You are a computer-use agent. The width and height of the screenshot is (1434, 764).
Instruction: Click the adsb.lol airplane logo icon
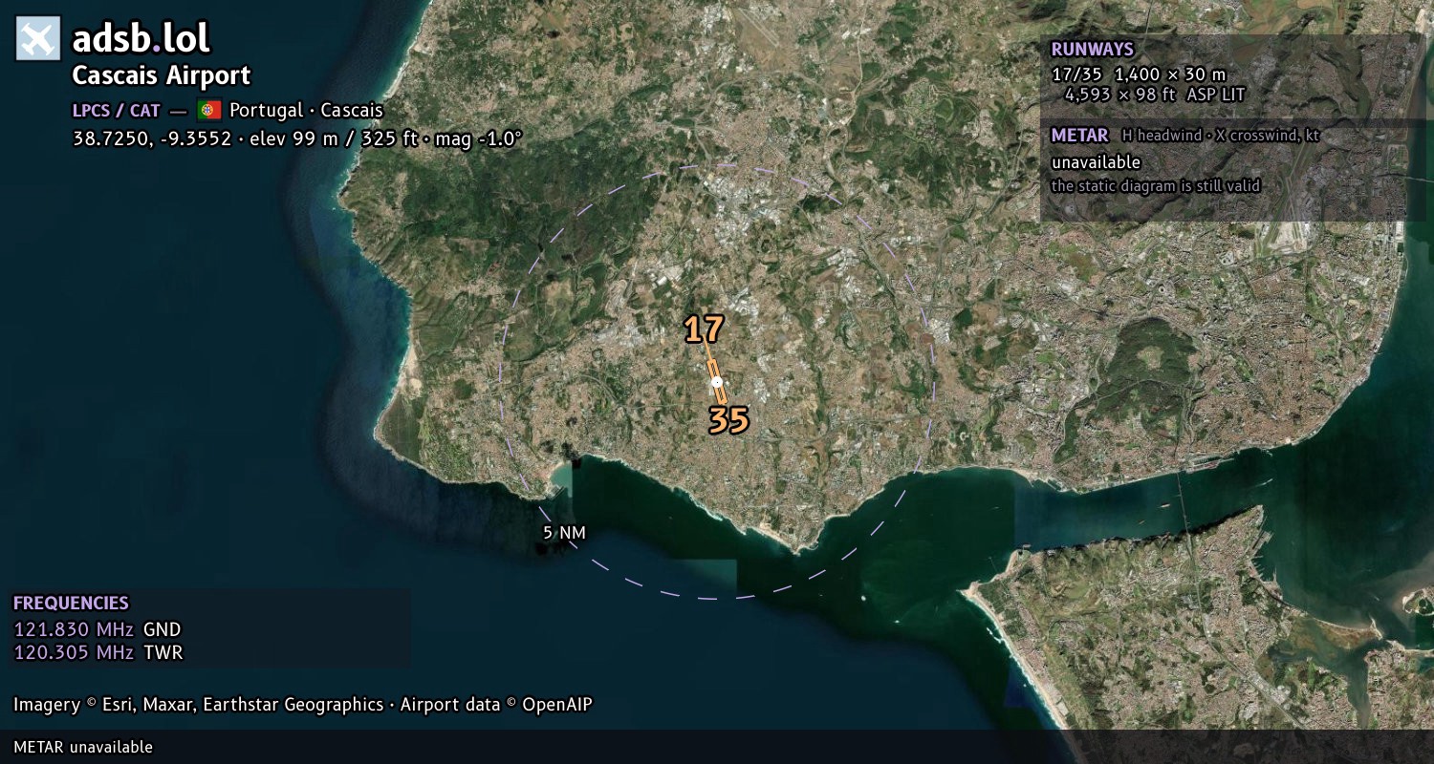(x=38, y=39)
